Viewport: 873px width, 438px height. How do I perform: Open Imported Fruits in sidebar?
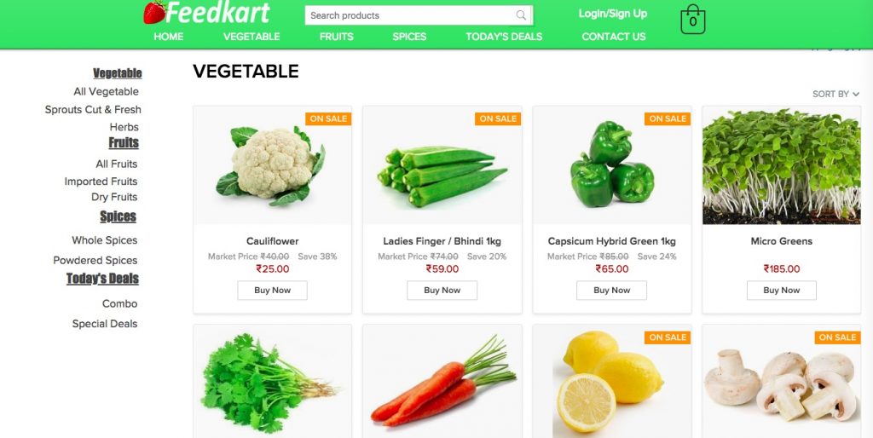[101, 182]
